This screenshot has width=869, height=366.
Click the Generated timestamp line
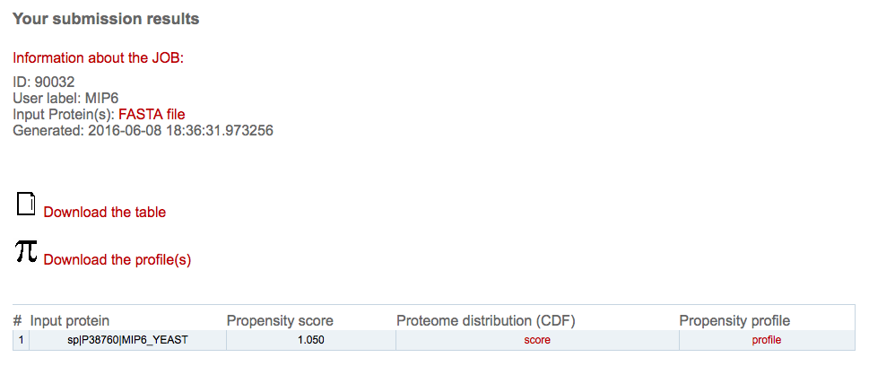click(143, 132)
